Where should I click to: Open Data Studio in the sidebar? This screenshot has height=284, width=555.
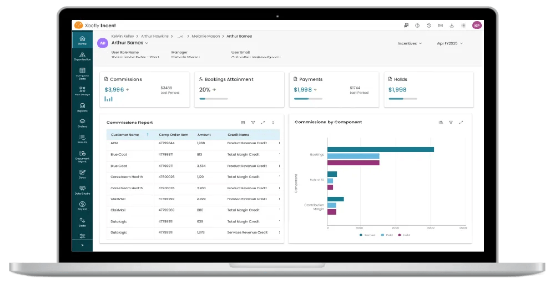pos(82,190)
